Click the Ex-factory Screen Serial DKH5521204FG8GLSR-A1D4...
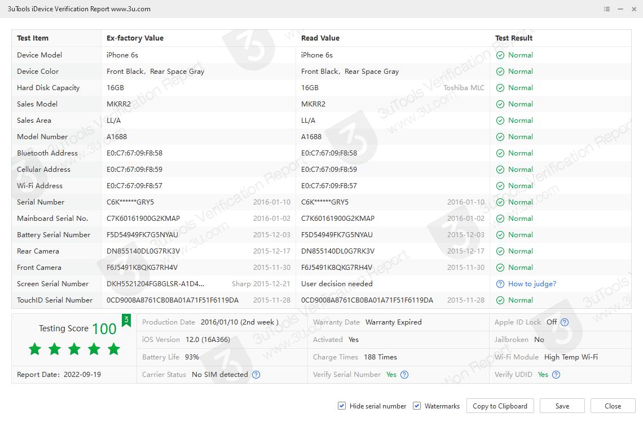The width and height of the screenshot is (643, 422). (156, 284)
